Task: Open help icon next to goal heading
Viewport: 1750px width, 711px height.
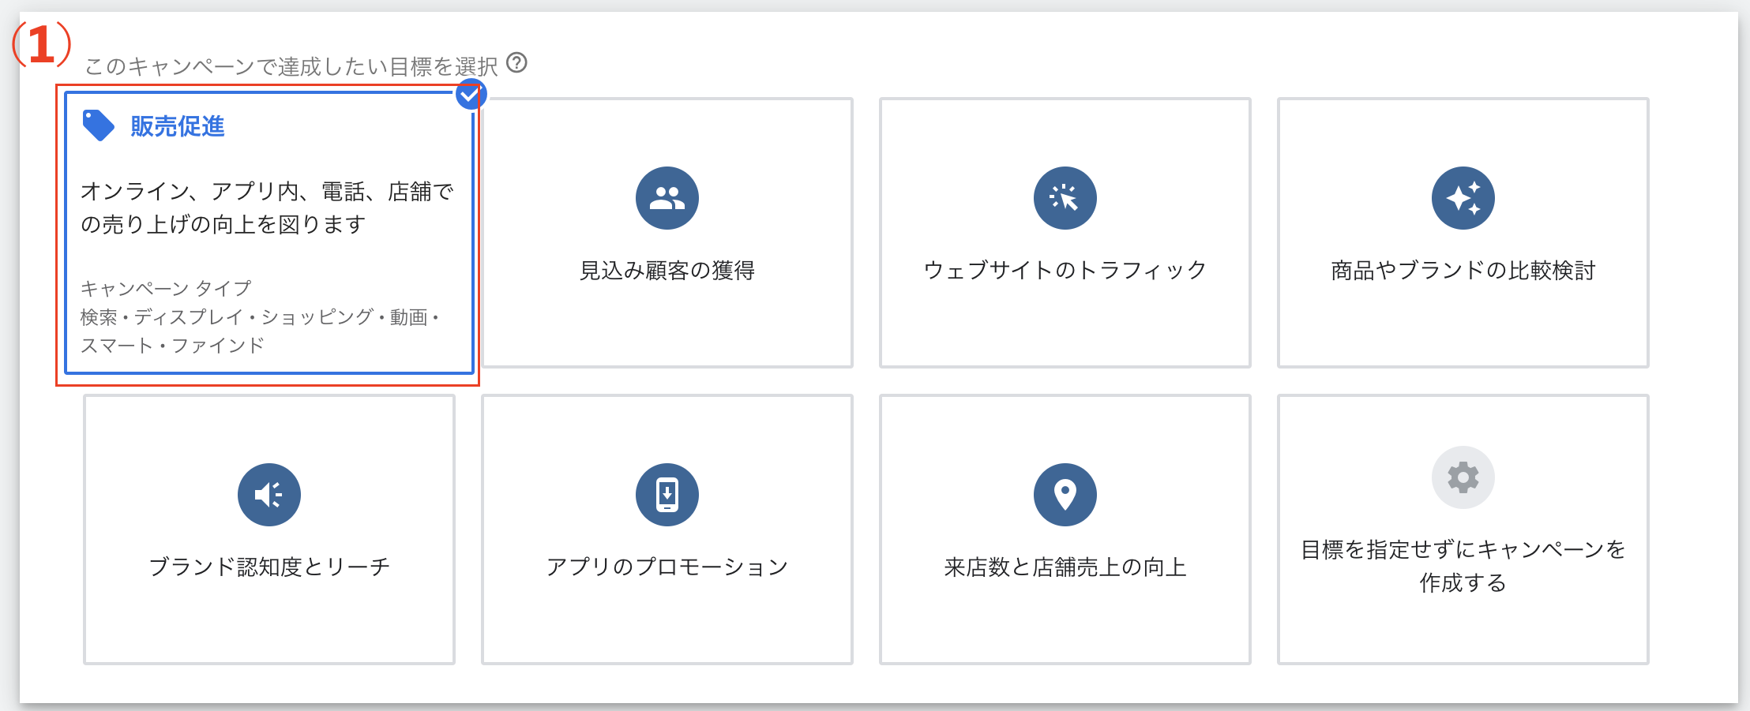Action: click(x=517, y=62)
